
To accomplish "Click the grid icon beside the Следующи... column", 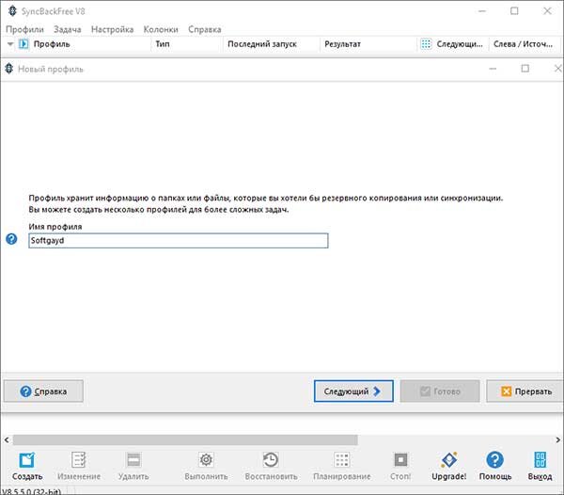I will [x=426, y=44].
